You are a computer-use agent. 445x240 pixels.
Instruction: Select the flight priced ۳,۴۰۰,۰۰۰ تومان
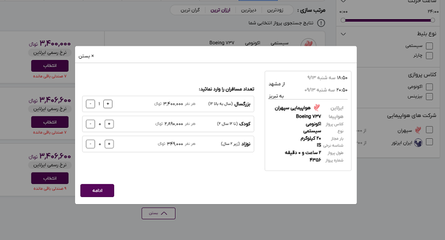coord(49,66)
